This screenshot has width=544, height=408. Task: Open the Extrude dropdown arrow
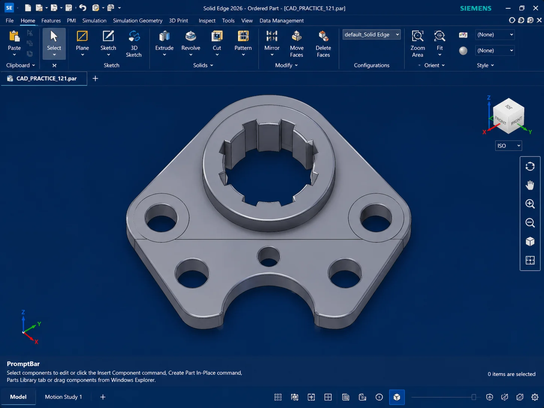coord(164,55)
